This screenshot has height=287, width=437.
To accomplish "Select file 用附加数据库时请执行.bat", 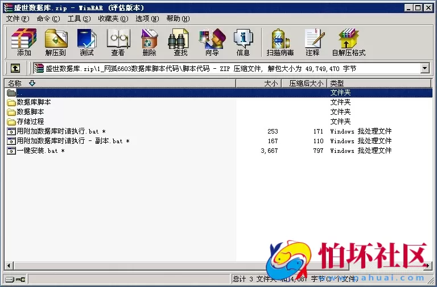I will click(x=61, y=131).
